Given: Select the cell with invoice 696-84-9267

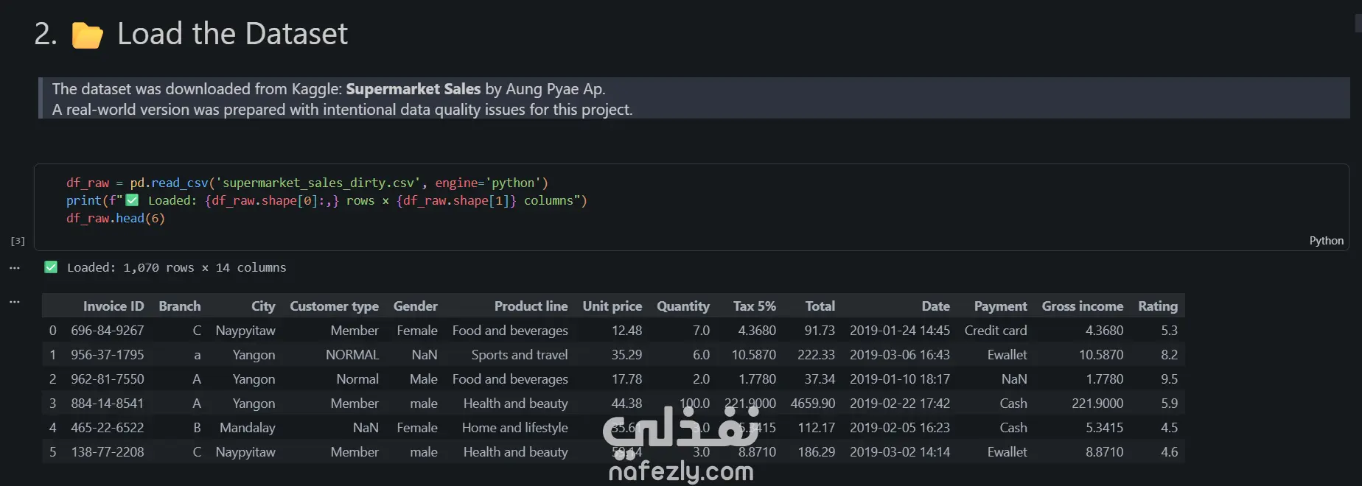Looking at the screenshot, I should tap(108, 331).
